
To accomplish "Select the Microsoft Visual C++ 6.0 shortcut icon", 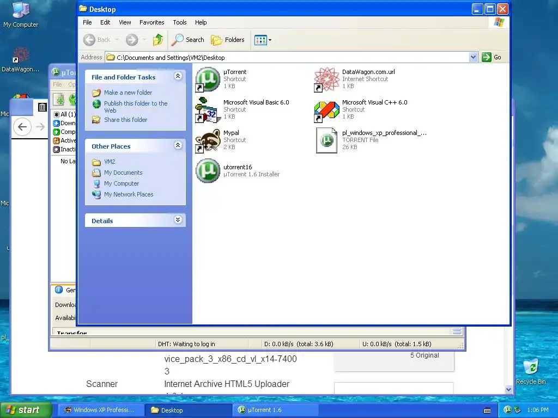I will click(327, 110).
